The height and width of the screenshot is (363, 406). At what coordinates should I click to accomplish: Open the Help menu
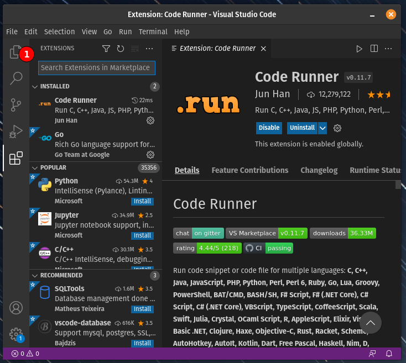tap(182, 31)
